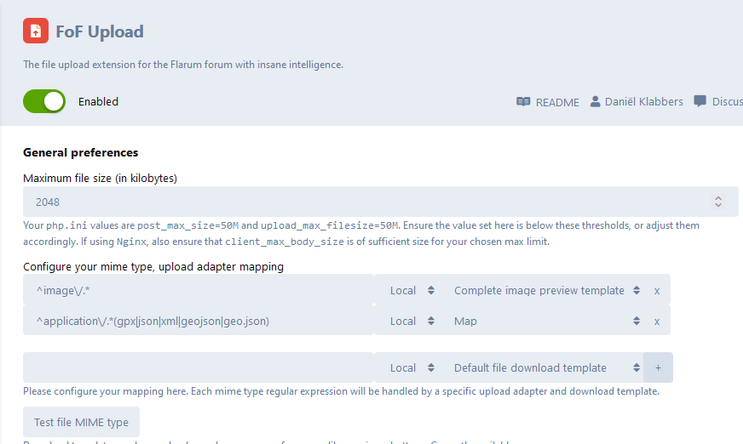Image resolution: width=743 pixels, height=444 pixels.
Task: Click the Maximum file size label
Action: coord(100,179)
